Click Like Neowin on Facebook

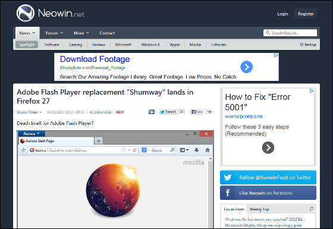268,193
